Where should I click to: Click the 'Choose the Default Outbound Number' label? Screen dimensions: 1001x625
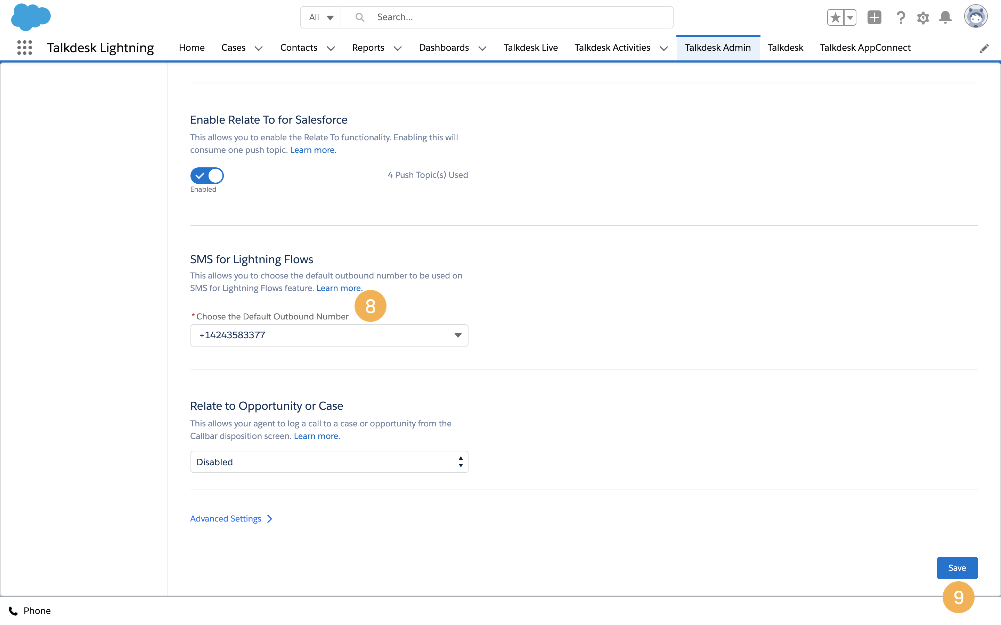click(x=272, y=317)
